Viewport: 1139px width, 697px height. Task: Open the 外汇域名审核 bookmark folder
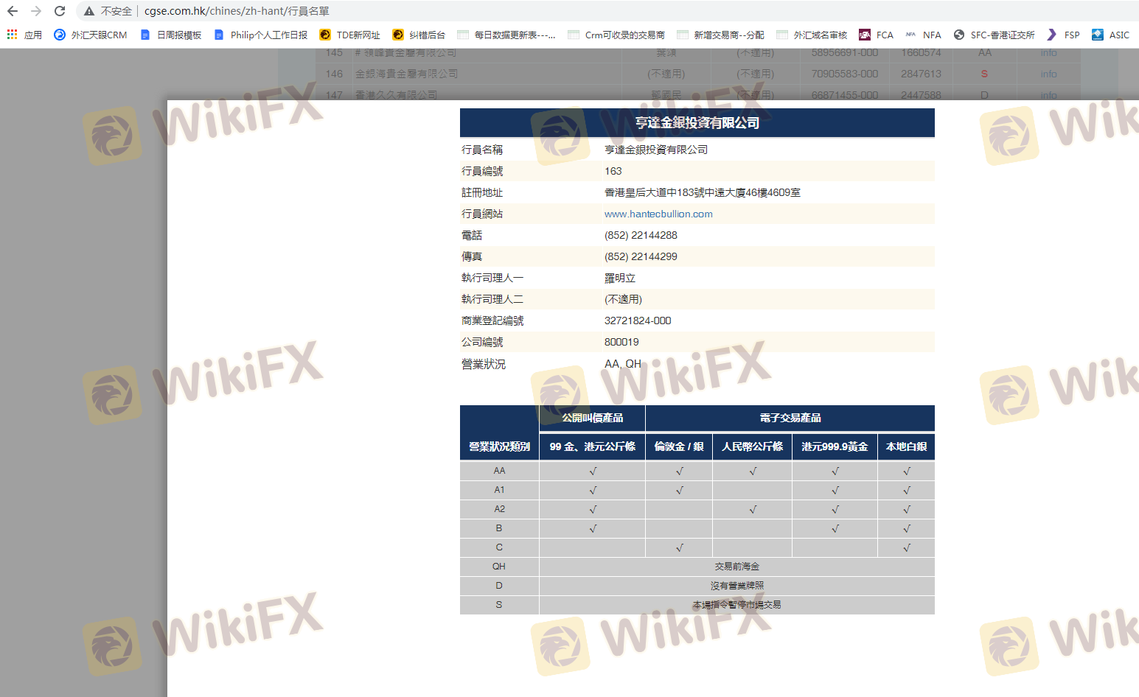812,35
